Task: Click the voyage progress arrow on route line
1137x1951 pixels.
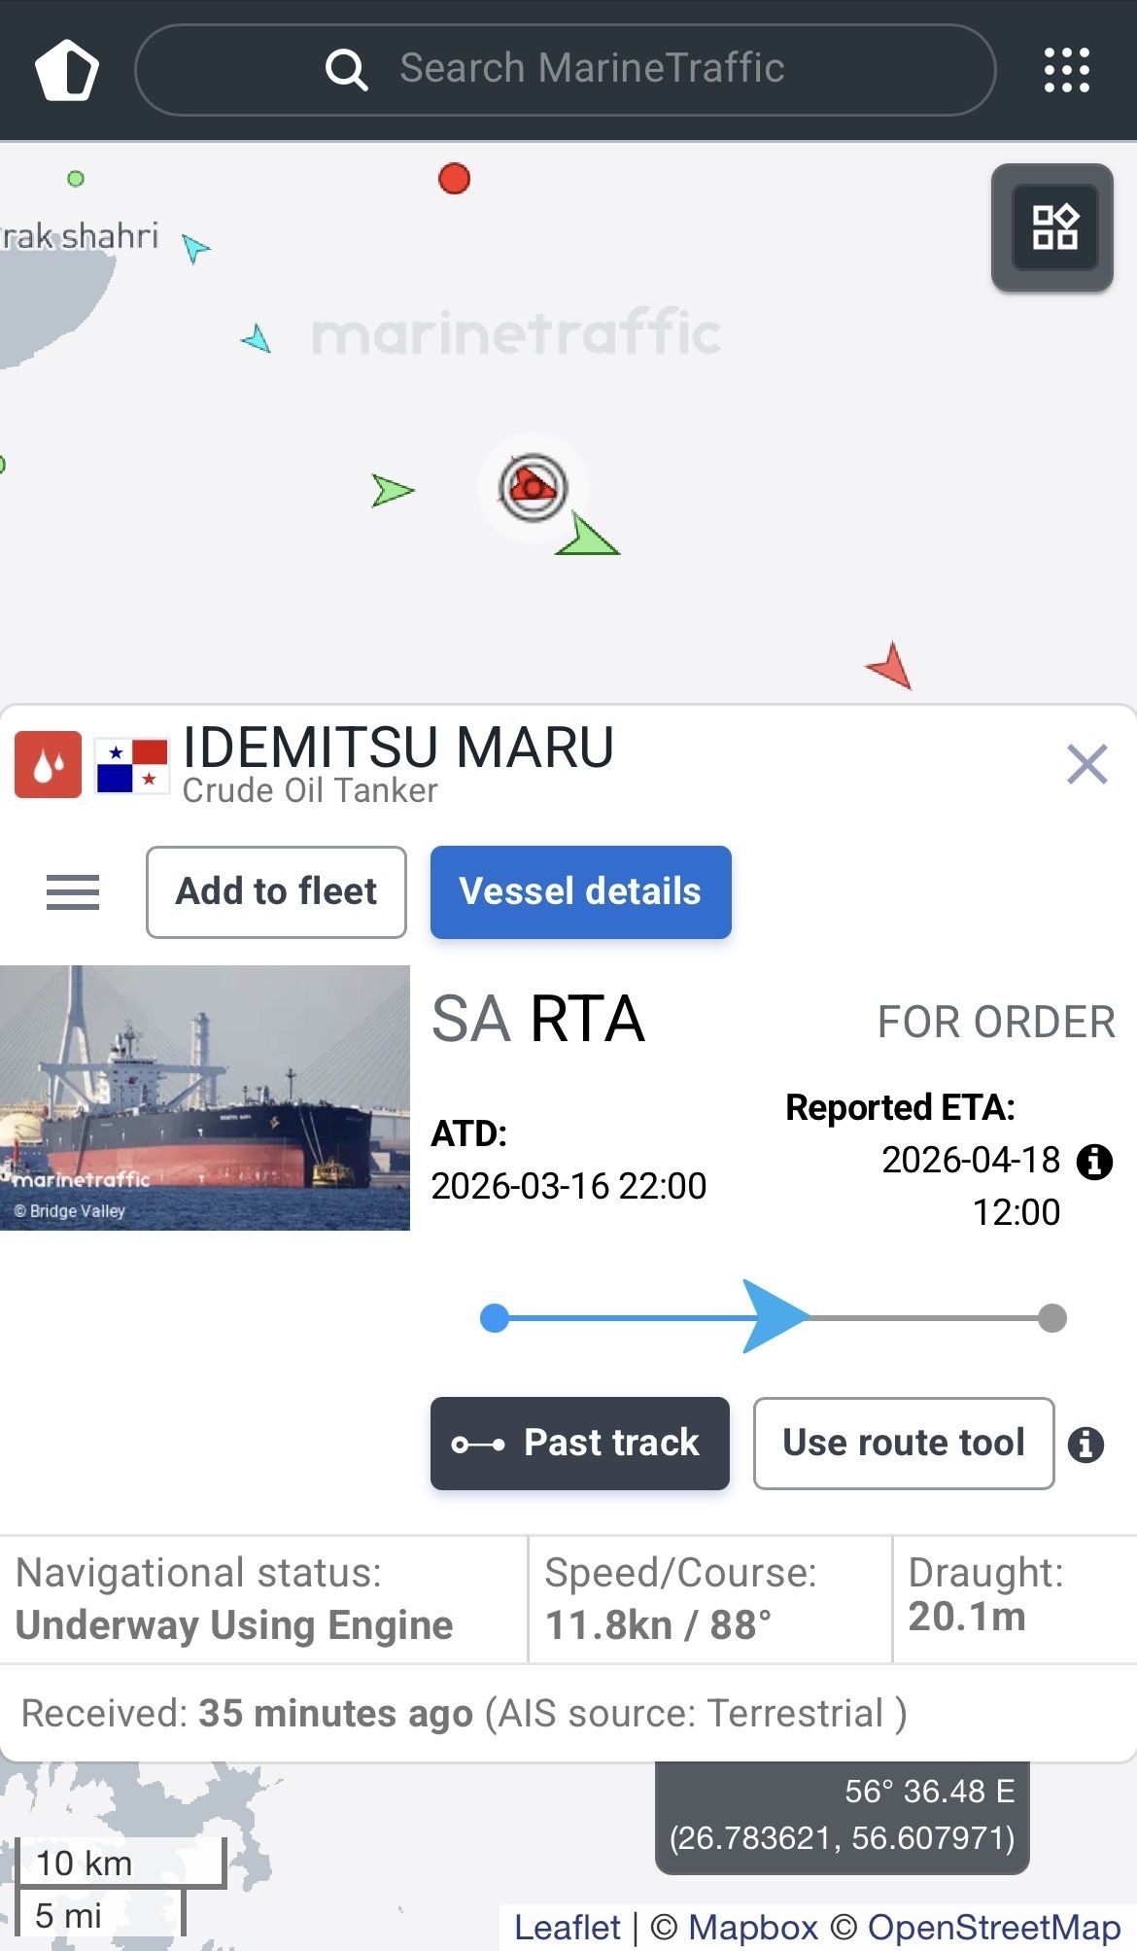Action: [x=775, y=1317]
